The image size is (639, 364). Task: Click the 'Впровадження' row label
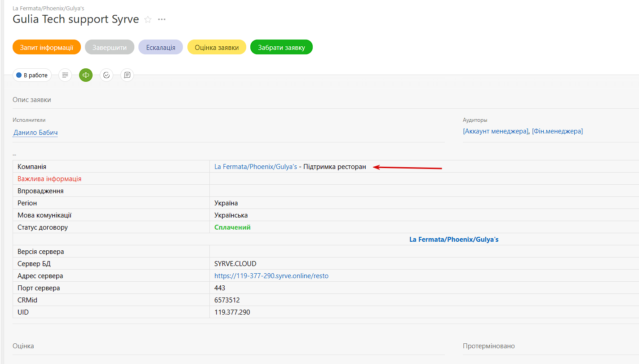coord(40,191)
